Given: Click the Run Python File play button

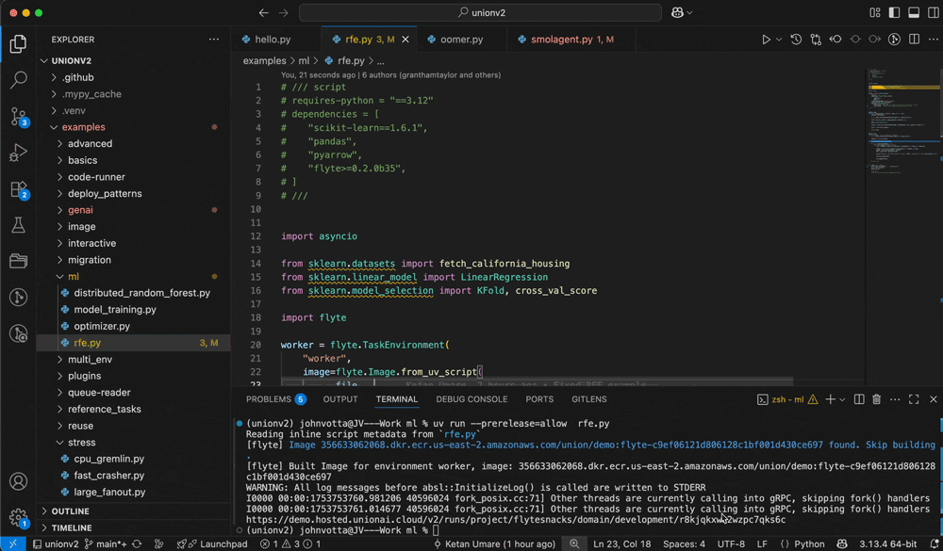Looking at the screenshot, I should point(766,40).
